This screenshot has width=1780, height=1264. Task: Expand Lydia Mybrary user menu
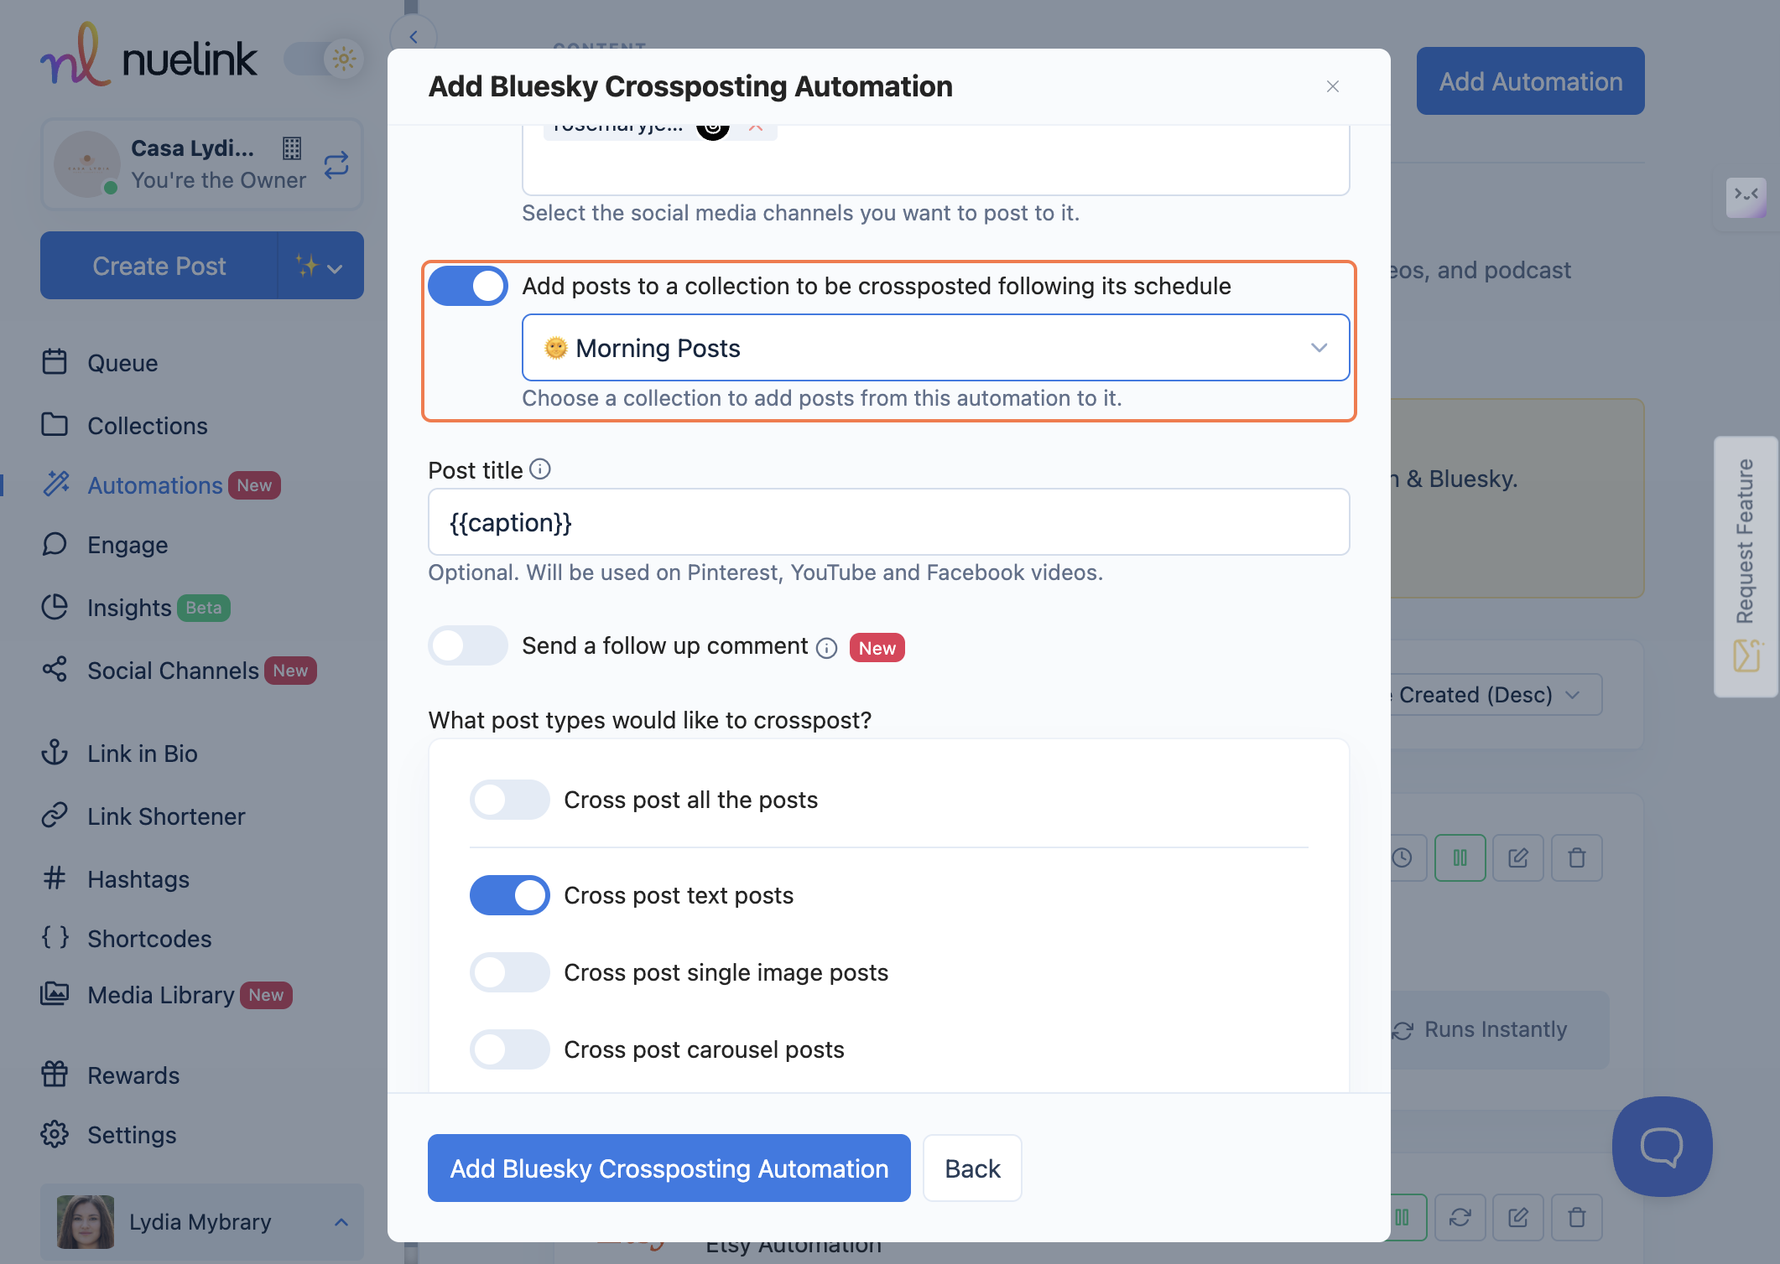tap(201, 1221)
